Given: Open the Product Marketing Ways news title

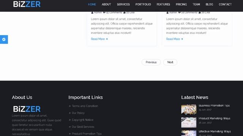Looking at the screenshot, I should (214, 118).
